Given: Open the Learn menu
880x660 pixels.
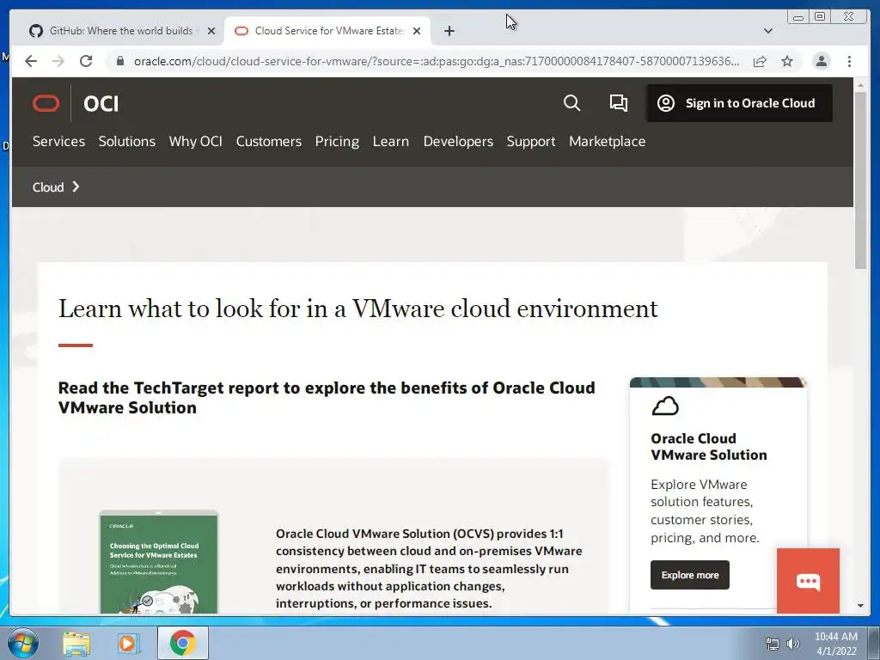Looking at the screenshot, I should [391, 142].
